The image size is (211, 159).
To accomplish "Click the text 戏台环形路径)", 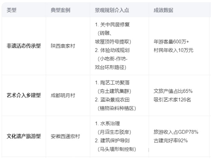I will pyautogui.click(x=110, y=67).
